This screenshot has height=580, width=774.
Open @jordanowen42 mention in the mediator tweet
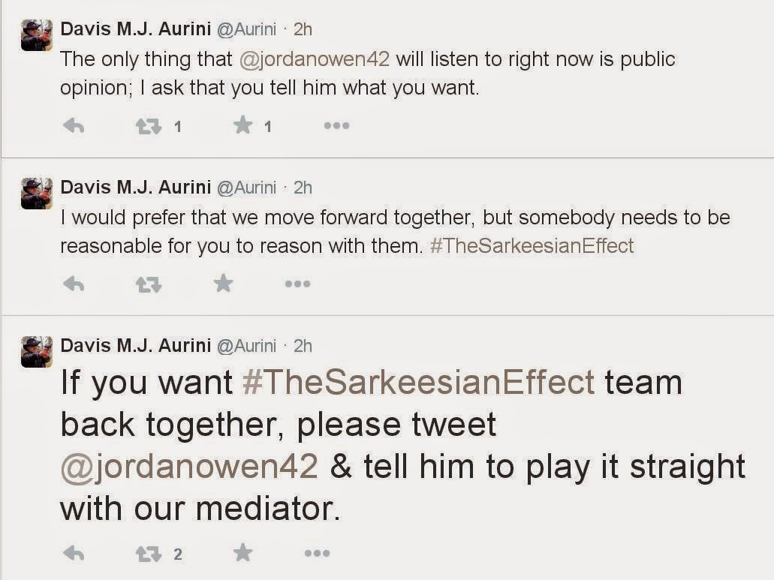coord(189,466)
